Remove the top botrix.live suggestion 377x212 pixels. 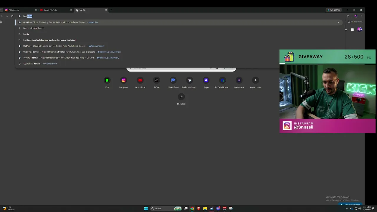click(x=338, y=22)
